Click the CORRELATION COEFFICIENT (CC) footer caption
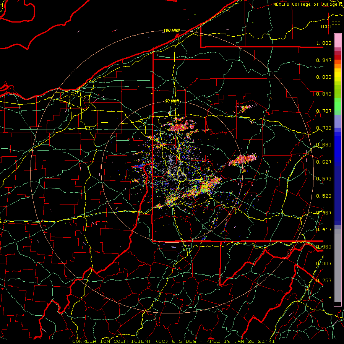344x344 pixels. [120, 341]
